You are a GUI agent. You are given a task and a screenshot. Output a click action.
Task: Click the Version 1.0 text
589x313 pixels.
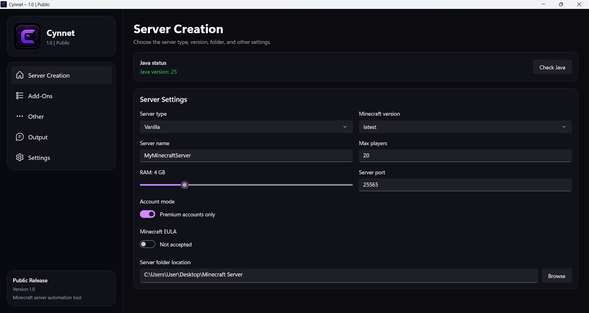(24, 289)
